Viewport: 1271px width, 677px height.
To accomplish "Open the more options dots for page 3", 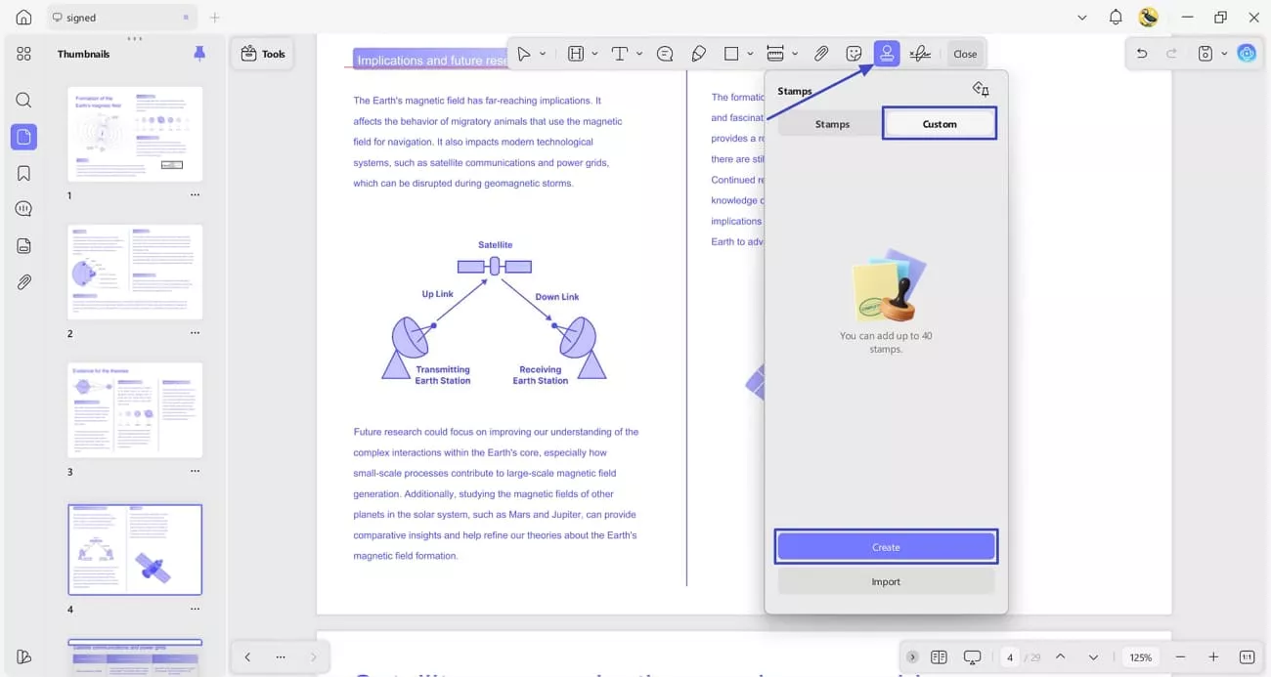I will point(195,471).
